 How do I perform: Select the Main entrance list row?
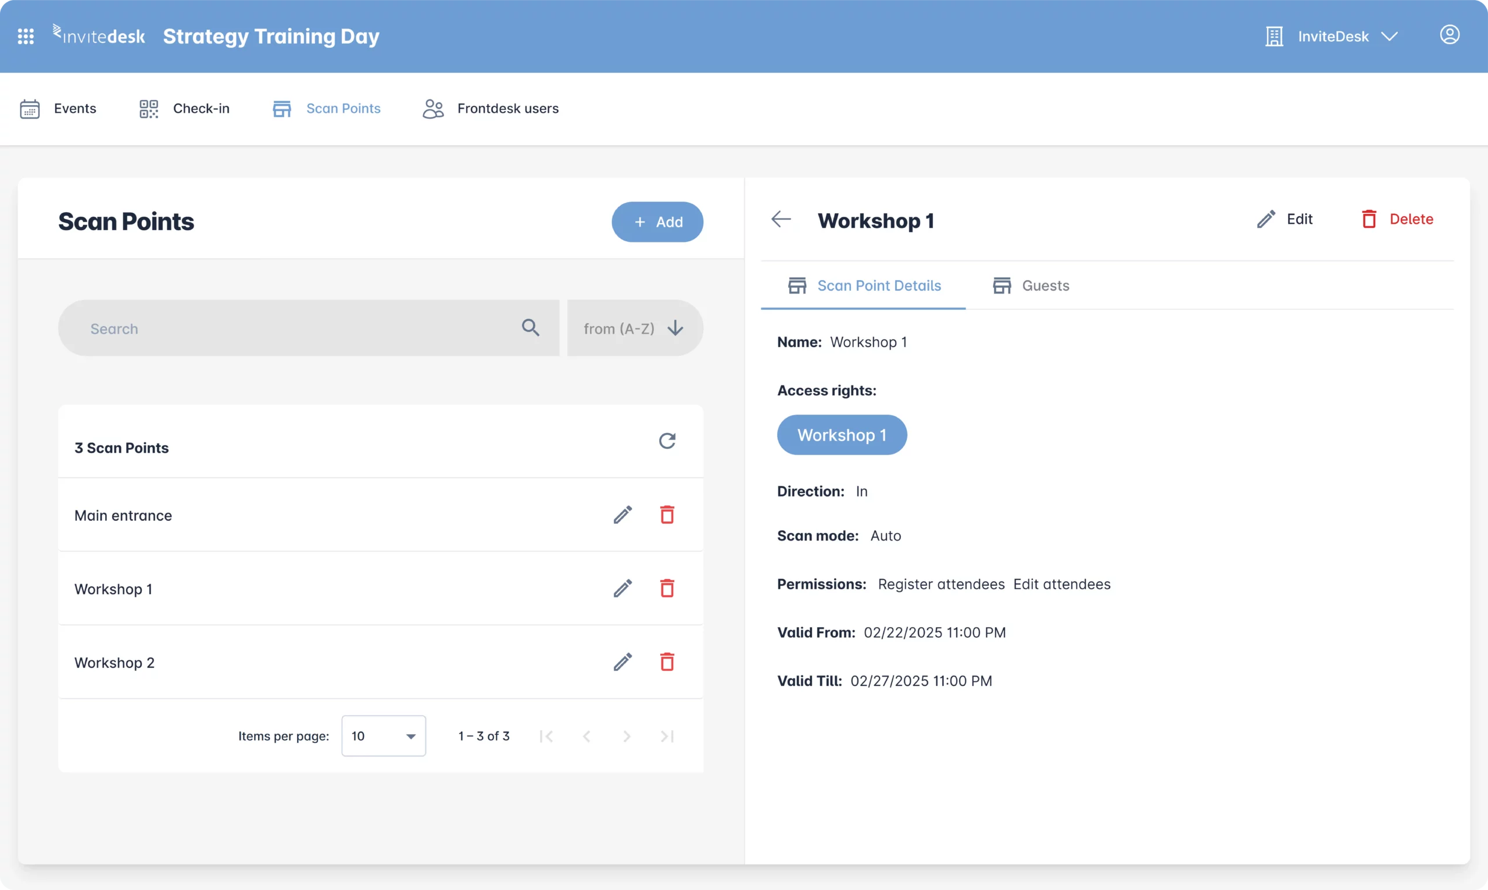point(381,515)
